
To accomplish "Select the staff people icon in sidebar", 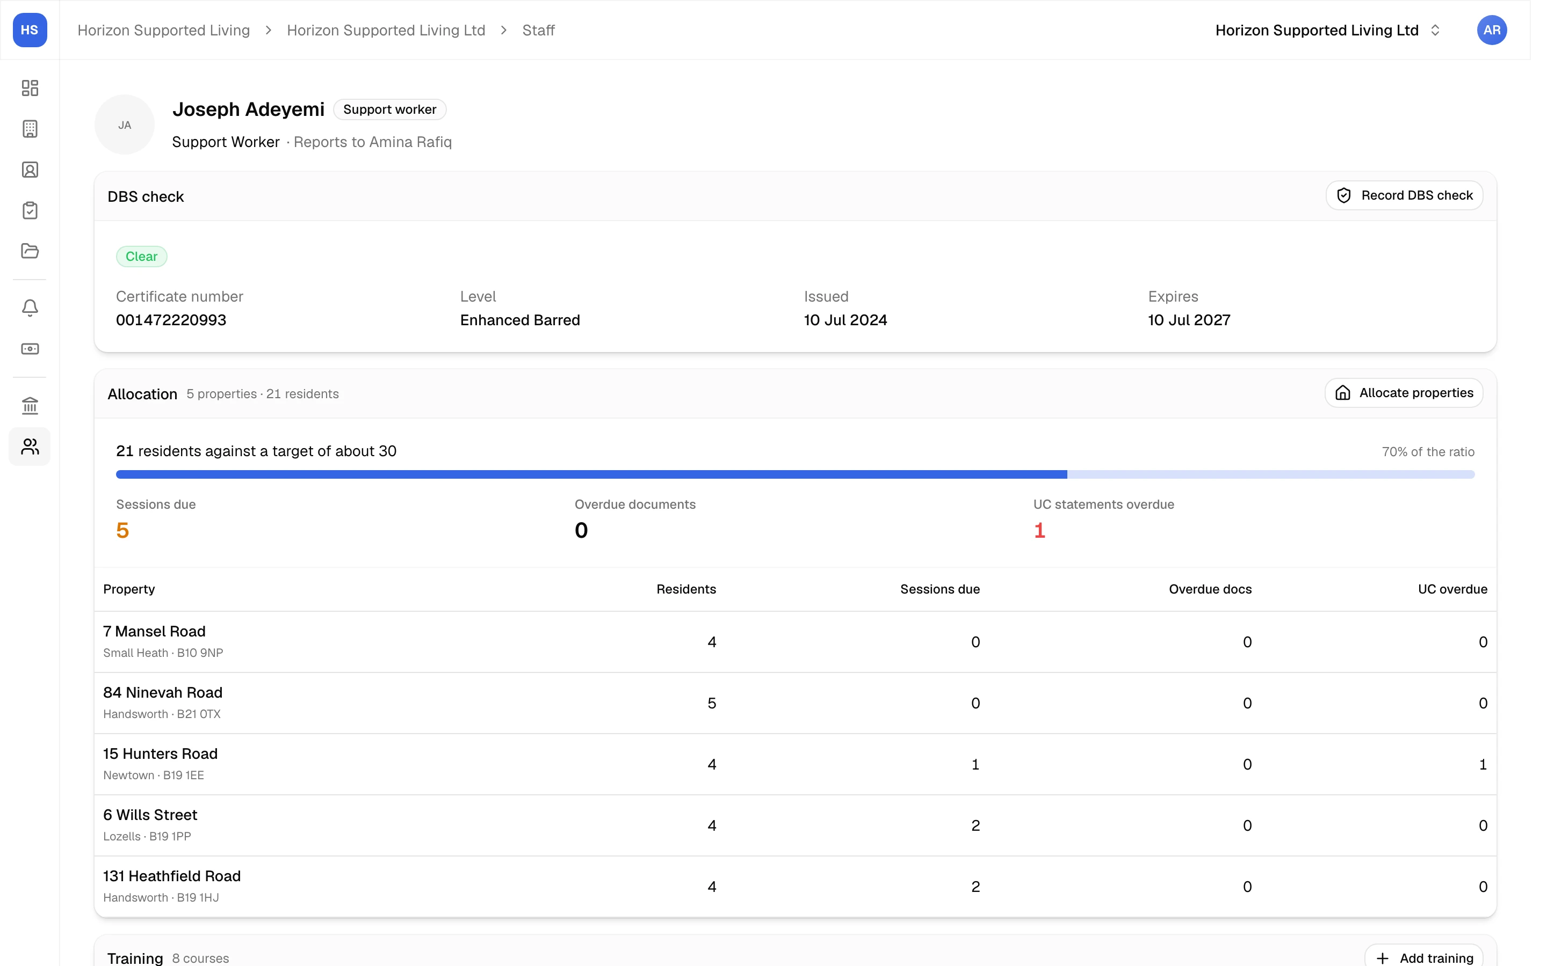I will (x=30, y=447).
